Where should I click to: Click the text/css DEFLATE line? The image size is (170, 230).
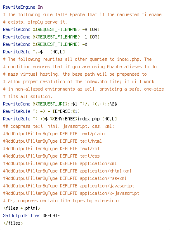point(51,156)
